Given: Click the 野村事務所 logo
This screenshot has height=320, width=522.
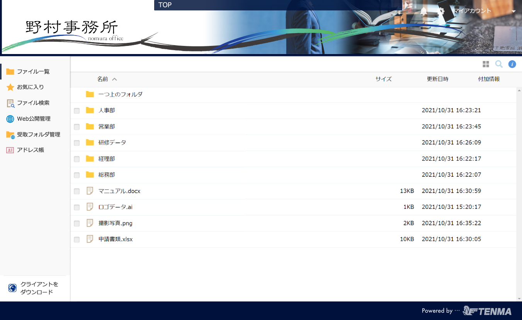Looking at the screenshot, I should (74, 30).
